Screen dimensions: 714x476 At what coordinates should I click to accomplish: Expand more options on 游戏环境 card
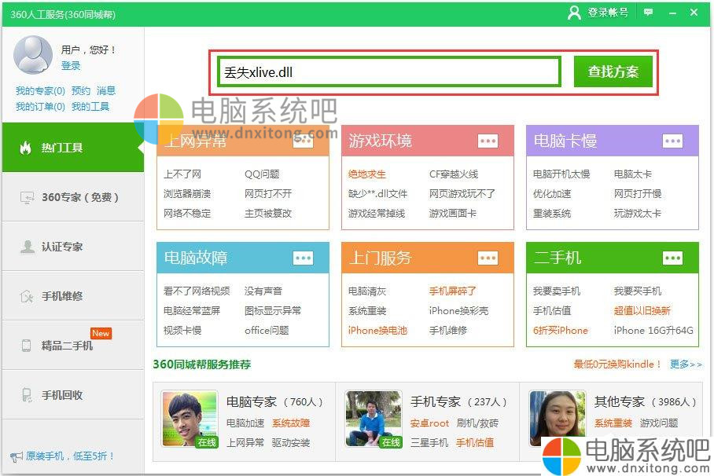(488, 141)
